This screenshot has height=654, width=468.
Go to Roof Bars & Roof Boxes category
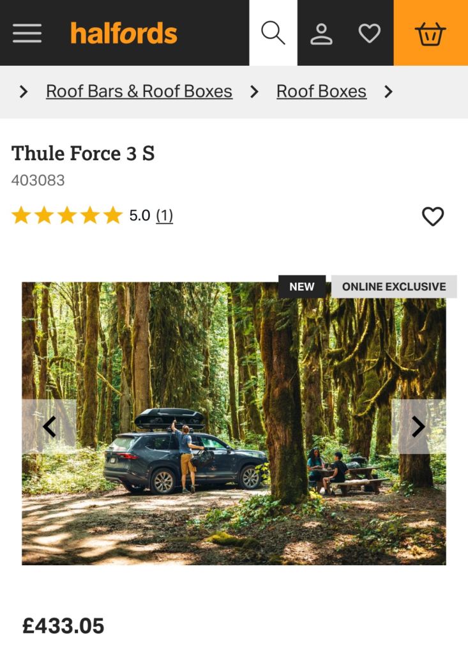139,91
